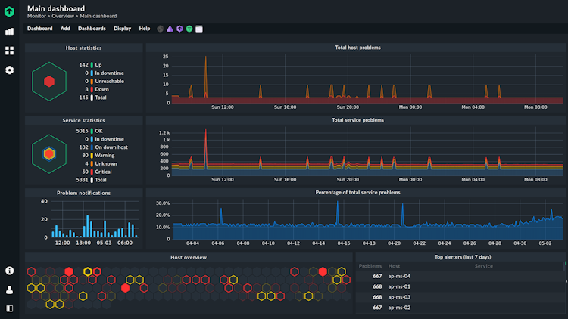
Task: Open the Help info sidebar icon
Action: coord(9,271)
